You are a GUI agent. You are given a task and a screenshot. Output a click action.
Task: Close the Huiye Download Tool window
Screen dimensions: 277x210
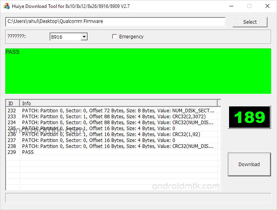[267, 6]
